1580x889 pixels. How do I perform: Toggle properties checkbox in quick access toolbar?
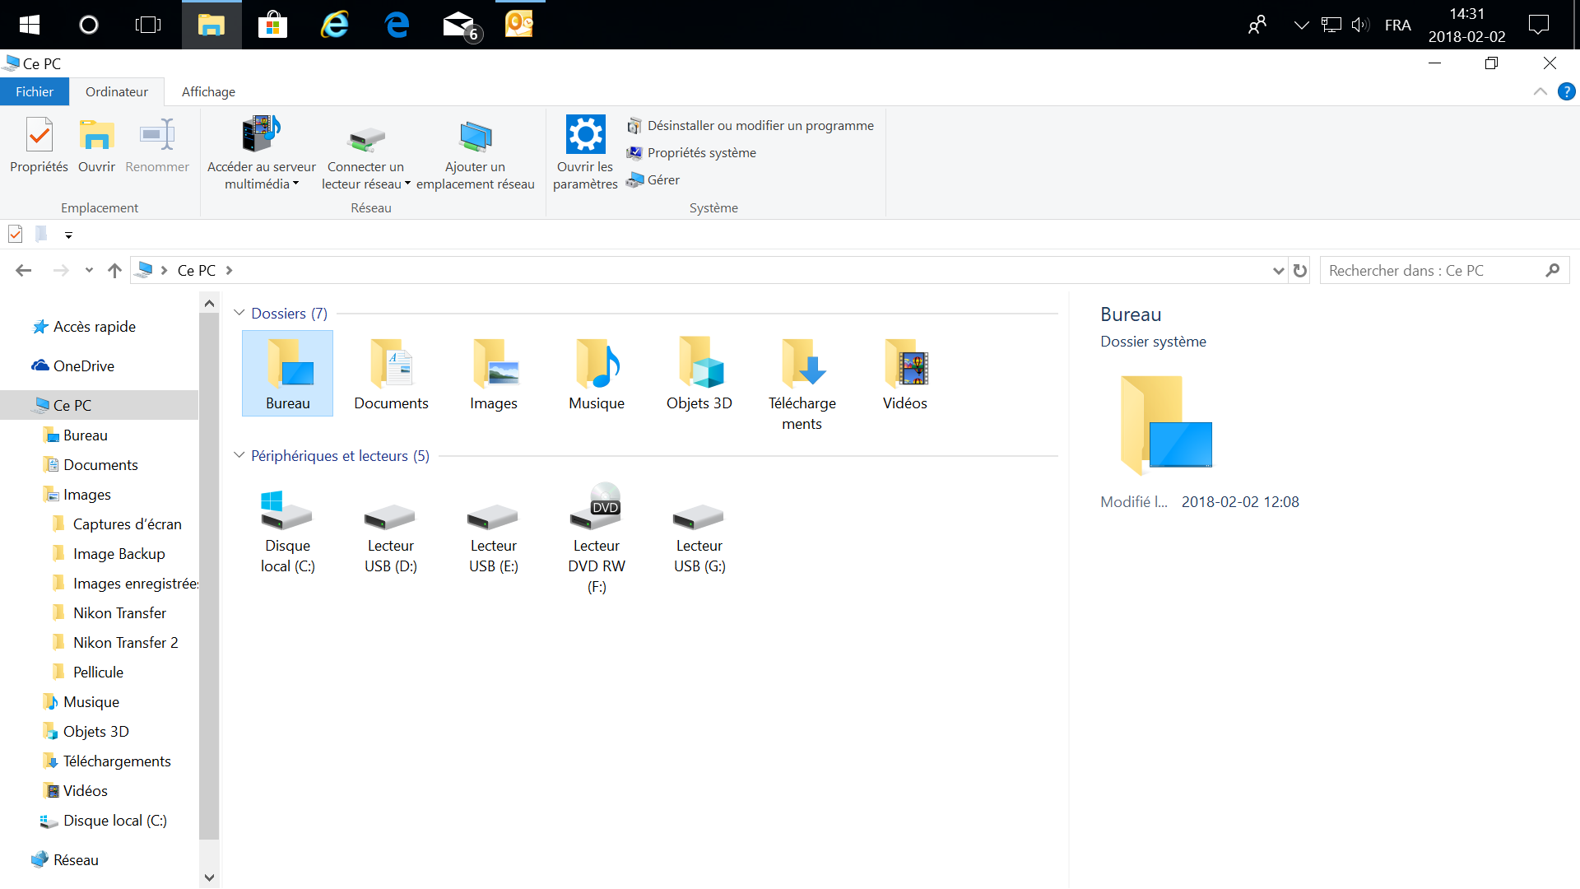(16, 235)
